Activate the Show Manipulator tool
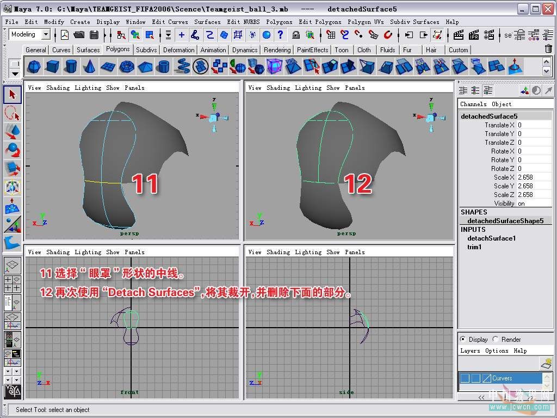This screenshot has width=557, height=418. click(13, 225)
